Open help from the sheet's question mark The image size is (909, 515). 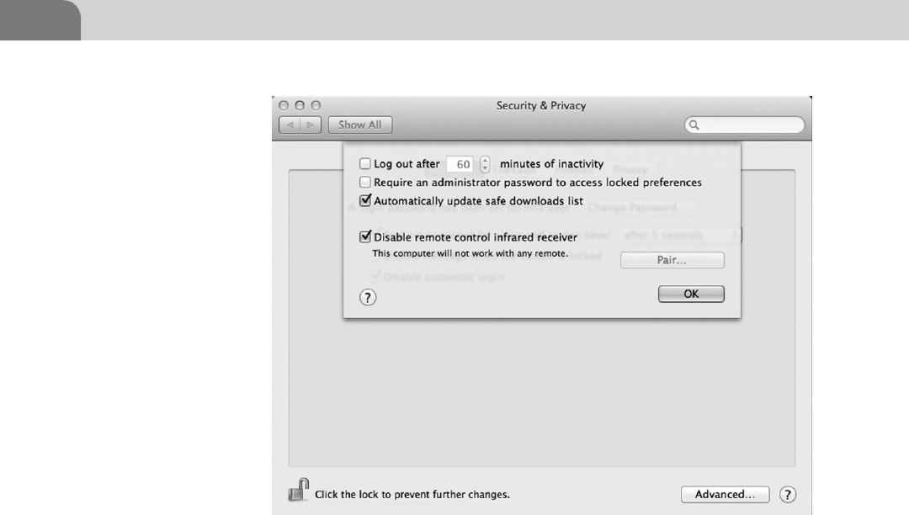(368, 297)
